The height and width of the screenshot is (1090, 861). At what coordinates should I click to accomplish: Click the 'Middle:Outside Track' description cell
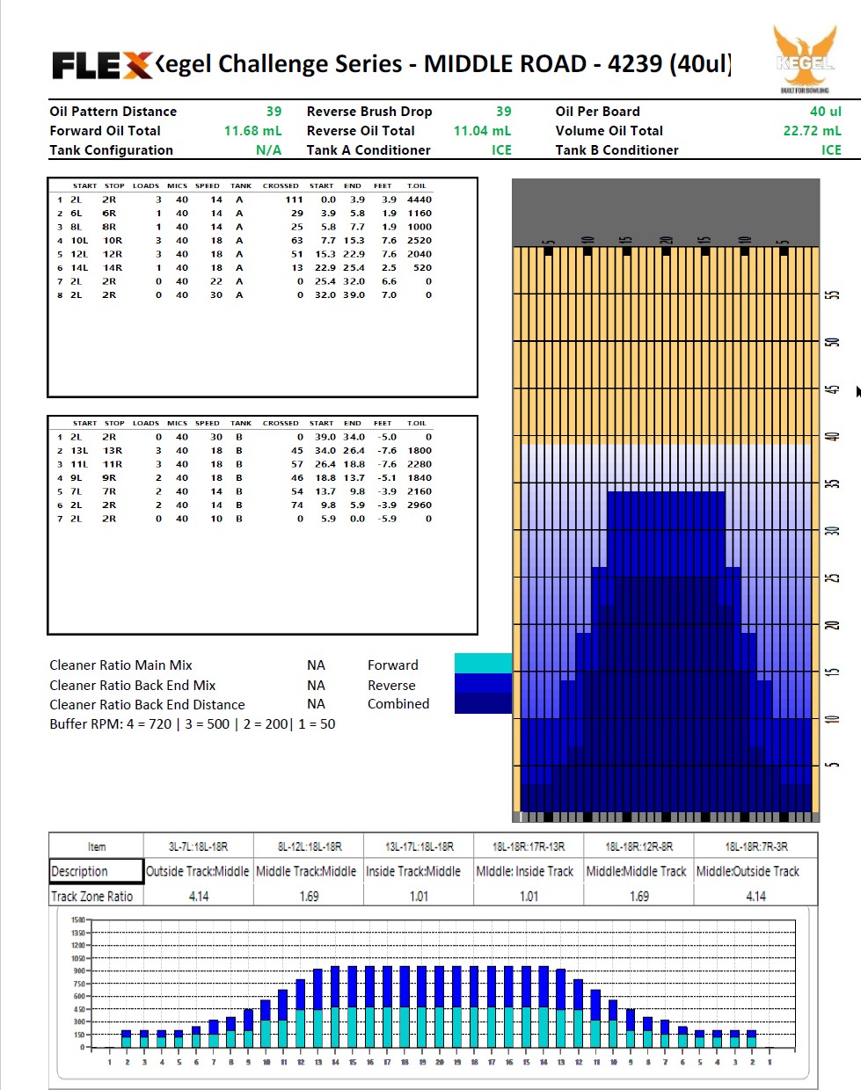click(755, 871)
